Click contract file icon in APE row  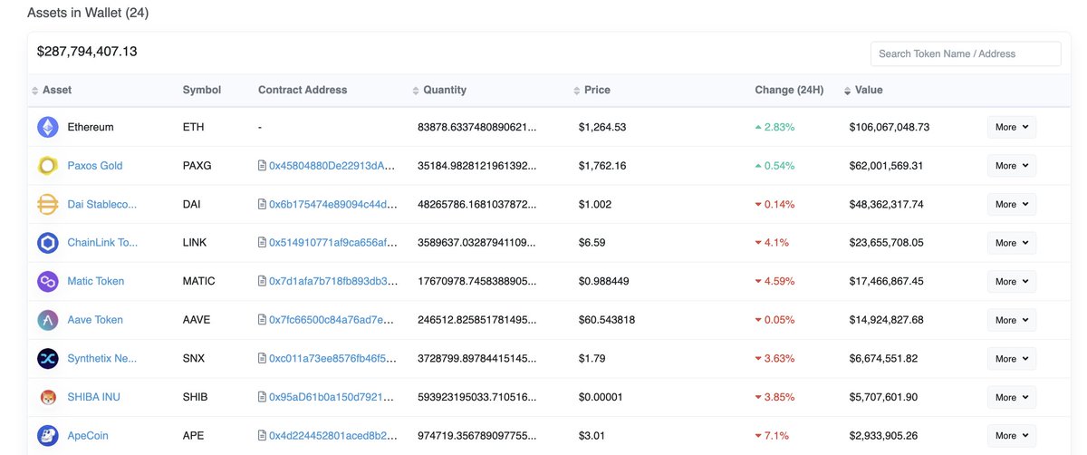pos(263,435)
